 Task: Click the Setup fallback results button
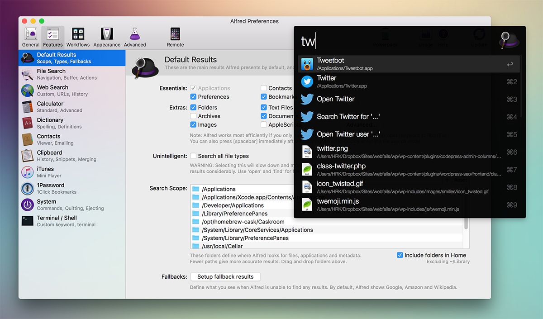click(225, 276)
